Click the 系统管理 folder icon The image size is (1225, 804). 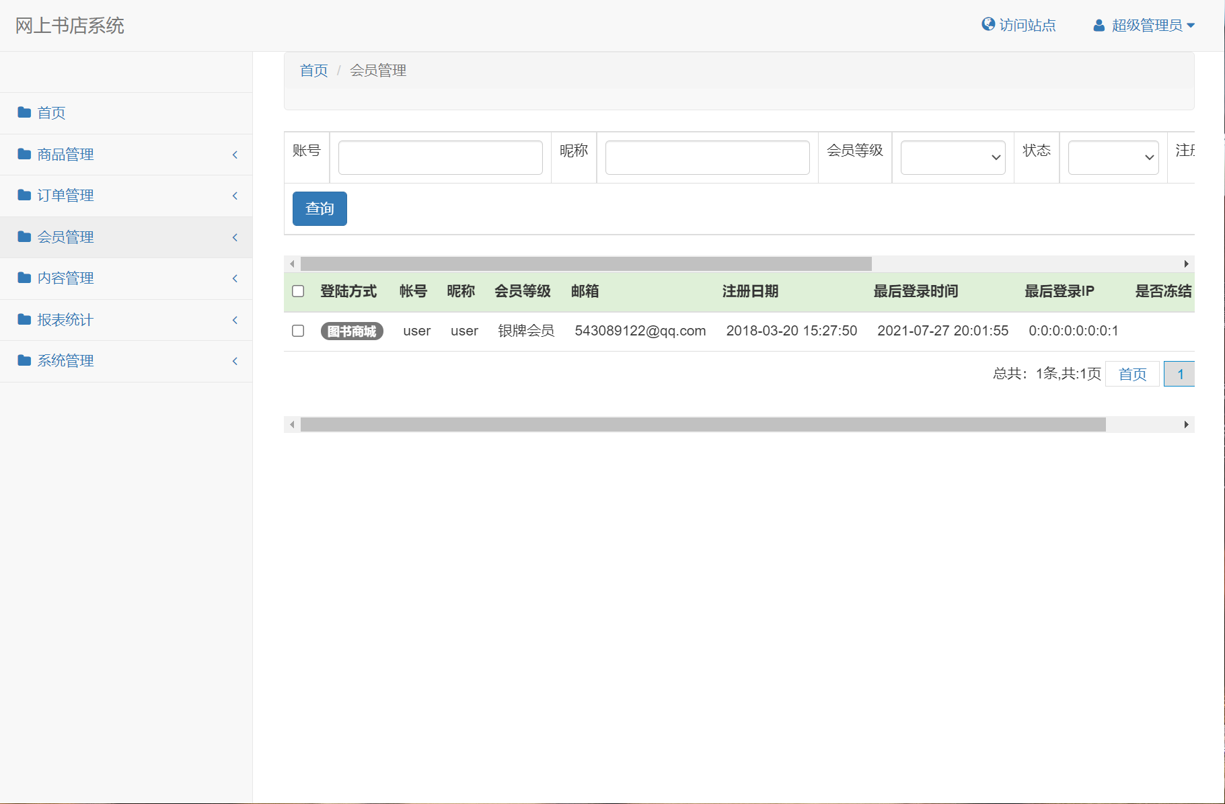pyautogui.click(x=23, y=360)
